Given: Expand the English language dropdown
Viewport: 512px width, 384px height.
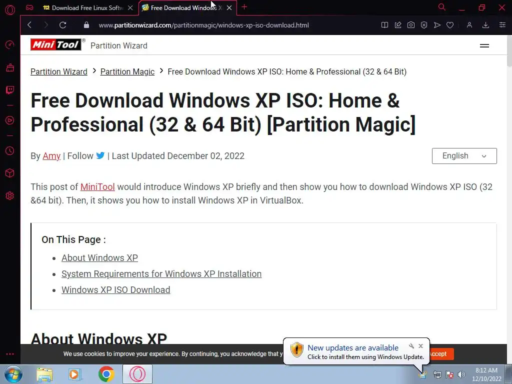Looking at the screenshot, I should [x=464, y=156].
